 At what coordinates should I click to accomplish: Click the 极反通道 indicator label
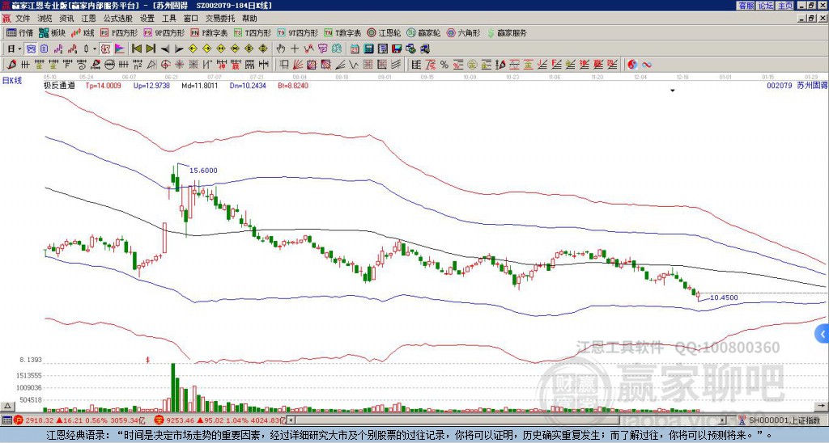pos(59,85)
